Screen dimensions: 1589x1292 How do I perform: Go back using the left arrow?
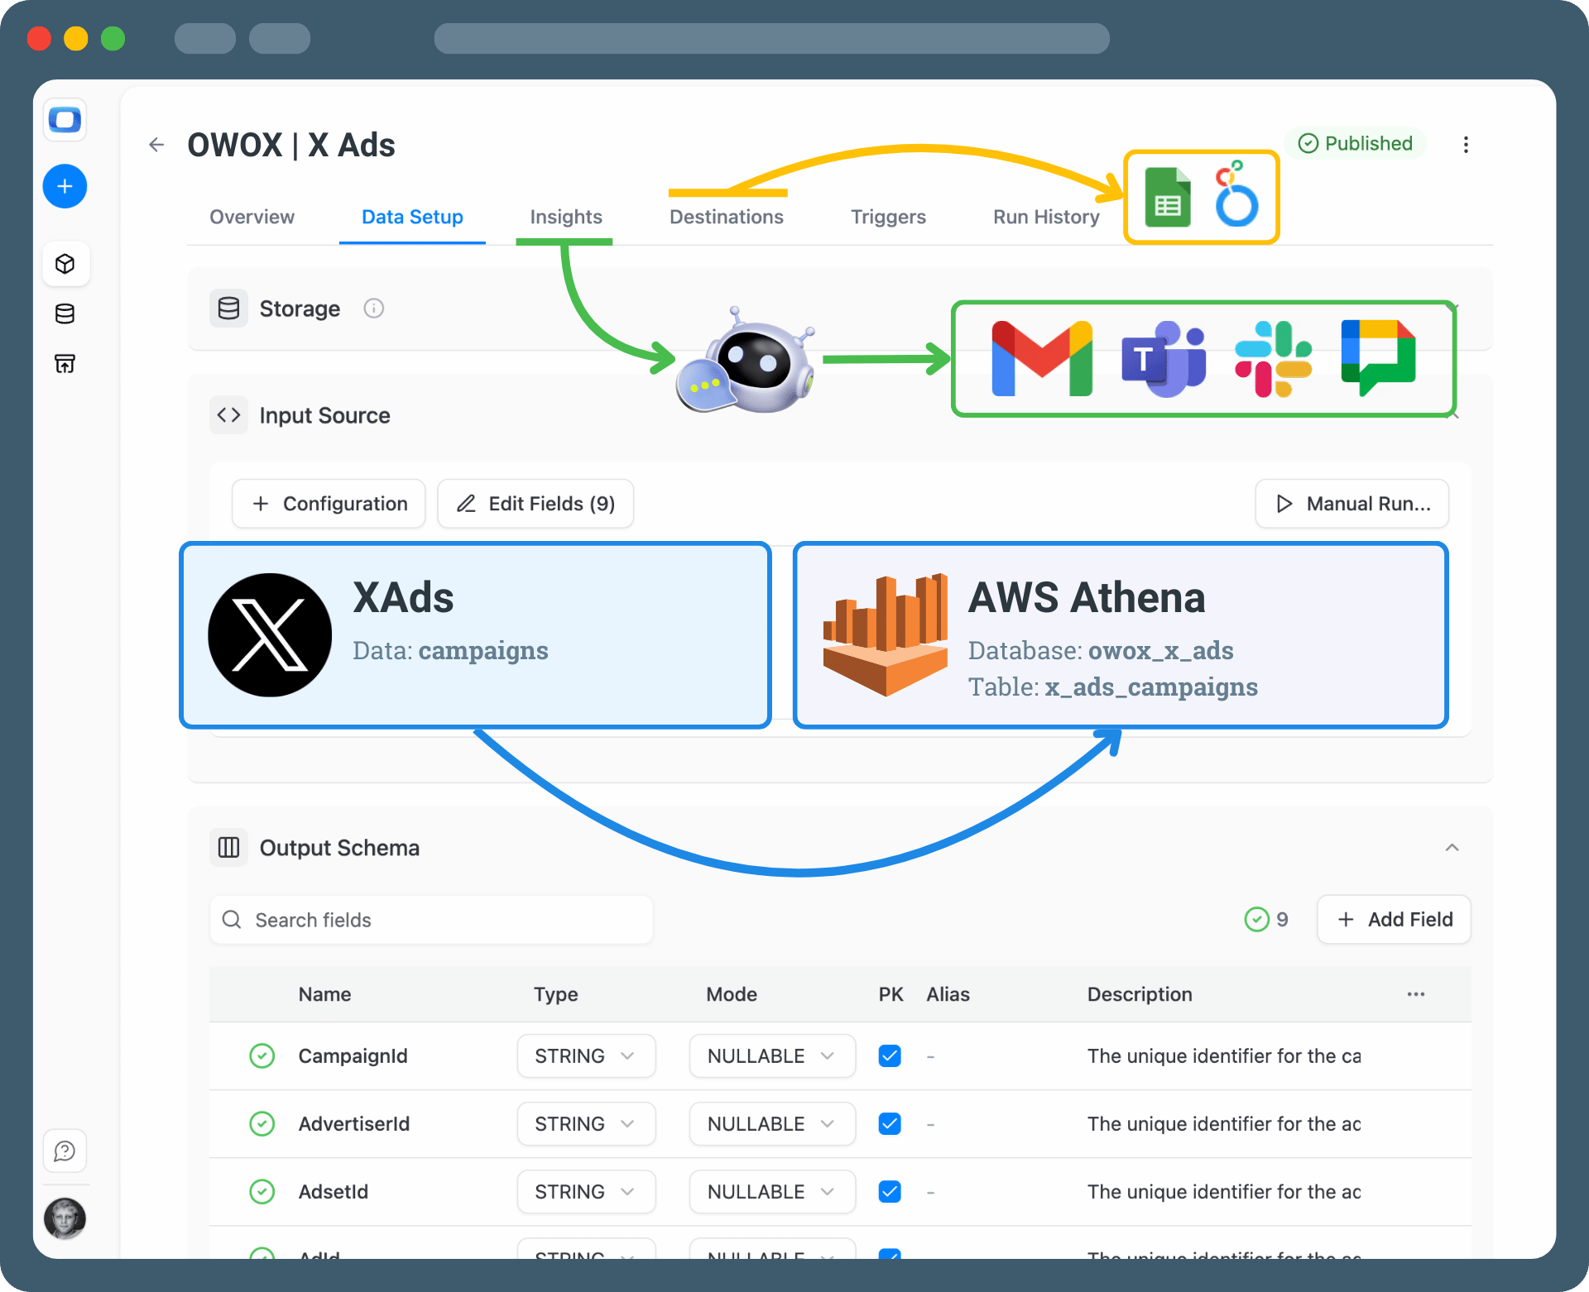(x=156, y=145)
